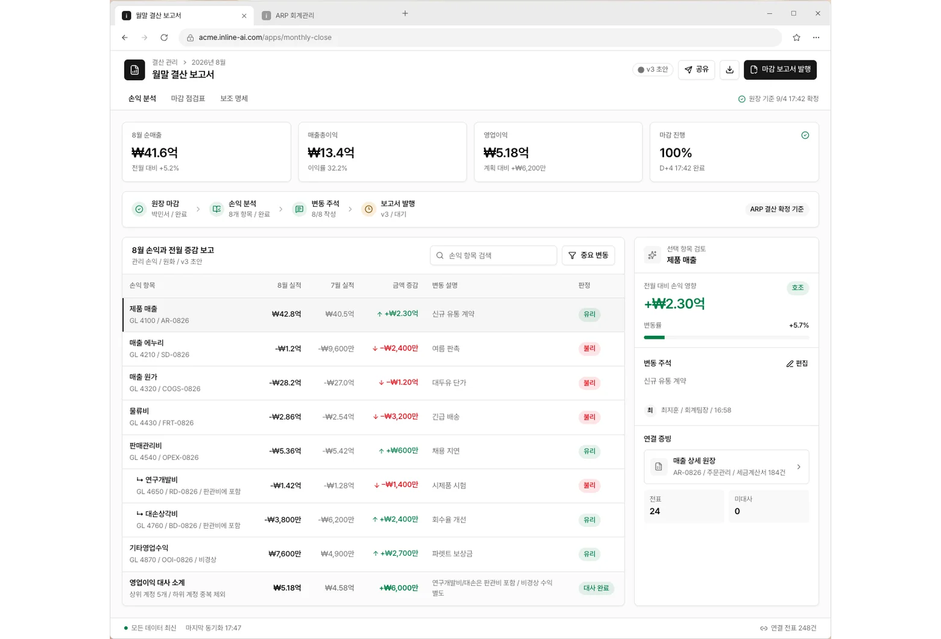Open the 마감 점검표 tab

[x=188, y=99]
